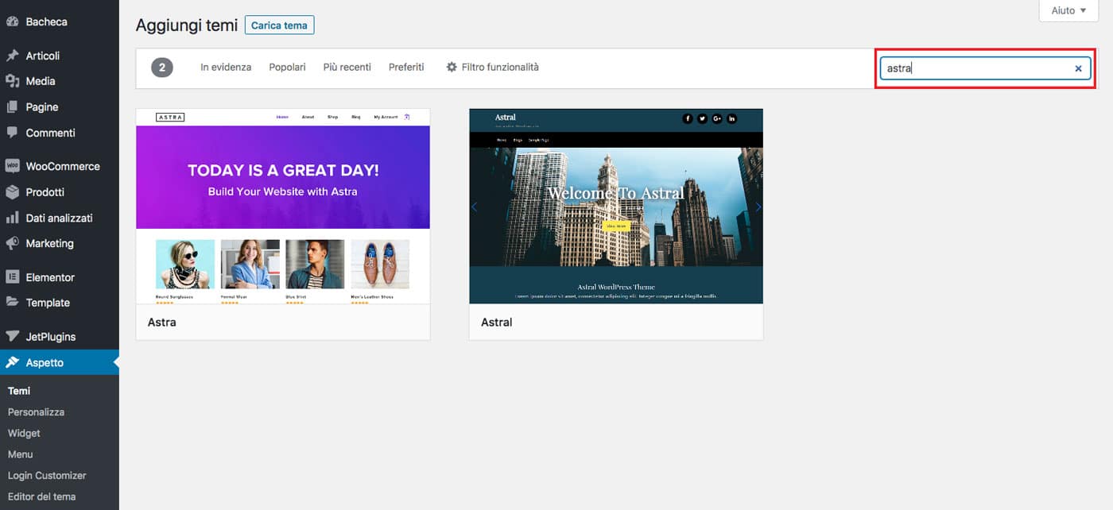The image size is (1113, 510).
Task: Go to the Widget submenu link
Action: [x=24, y=434]
